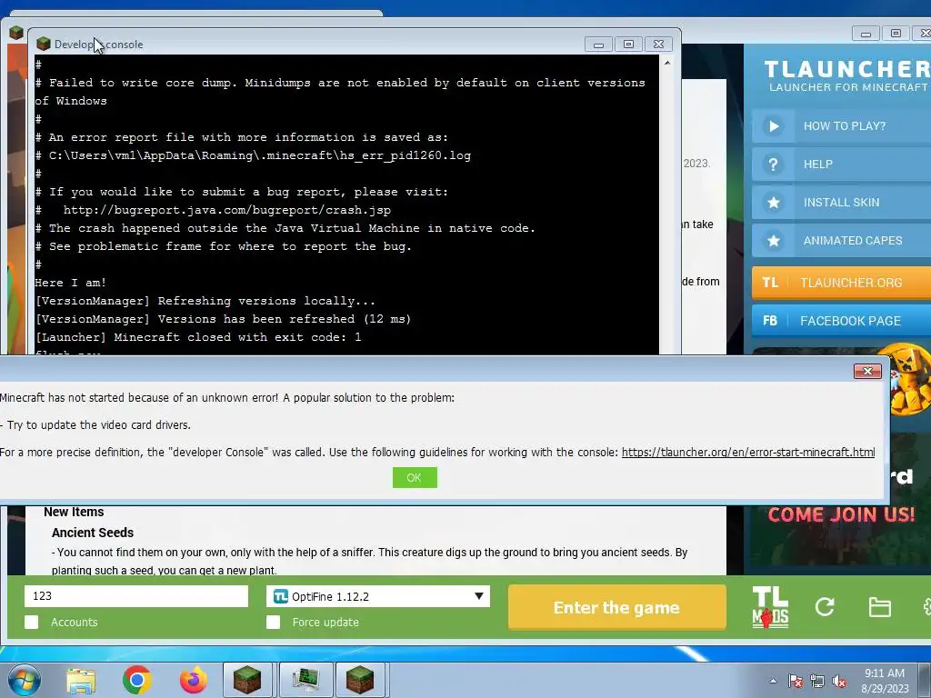
Task: Click the refresh icon in launcher bar
Action: pos(825,606)
